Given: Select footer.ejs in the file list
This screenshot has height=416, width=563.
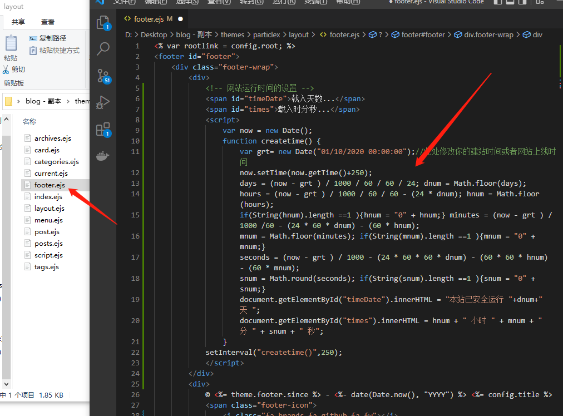Looking at the screenshot, I should tap(50, 185).
